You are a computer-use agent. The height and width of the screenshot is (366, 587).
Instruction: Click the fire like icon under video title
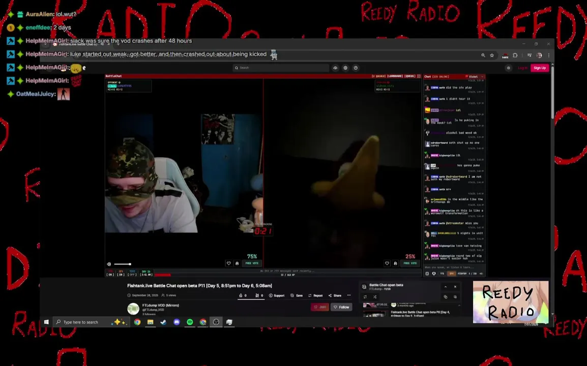click(x=241, y=295)
